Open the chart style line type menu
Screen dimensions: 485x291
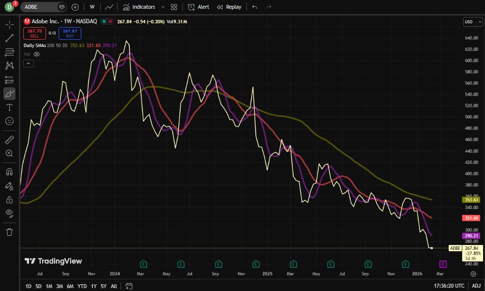pos(109,7)
